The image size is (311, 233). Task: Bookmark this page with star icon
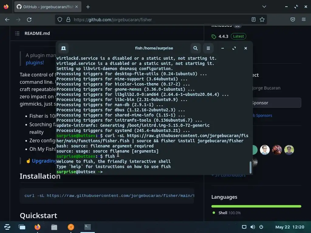tap(262, 19)
